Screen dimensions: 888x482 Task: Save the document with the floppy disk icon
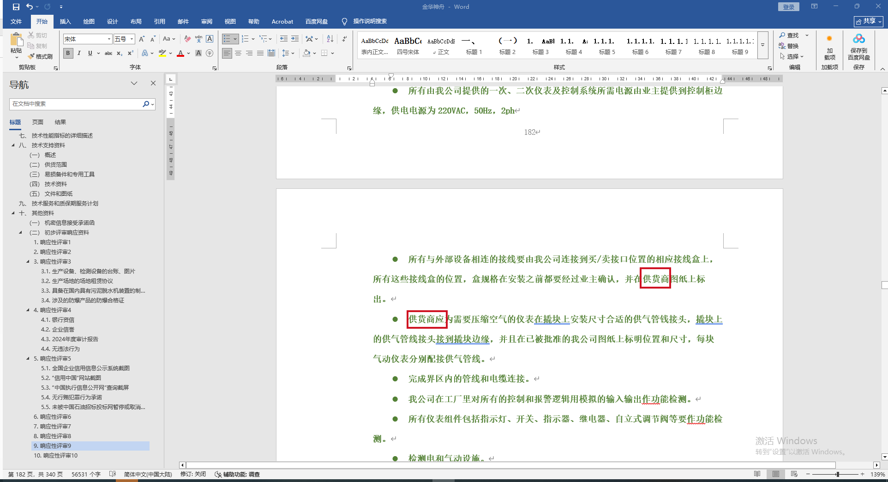(16, 7)
